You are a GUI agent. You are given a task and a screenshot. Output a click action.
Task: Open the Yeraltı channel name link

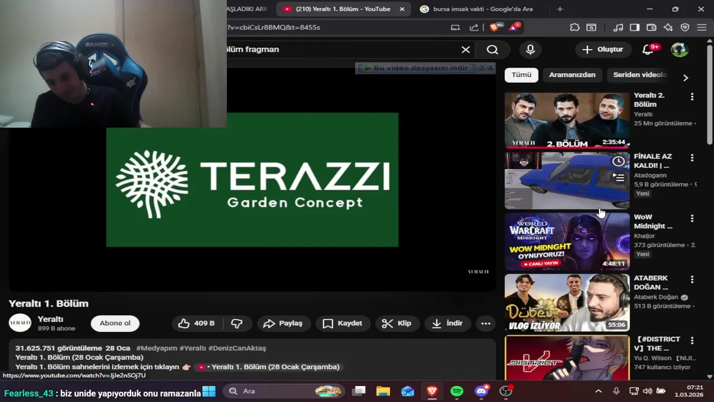(50, 319)
